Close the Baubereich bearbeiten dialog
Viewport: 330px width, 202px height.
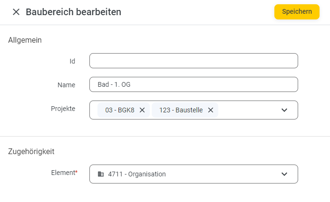coord(16,12)
